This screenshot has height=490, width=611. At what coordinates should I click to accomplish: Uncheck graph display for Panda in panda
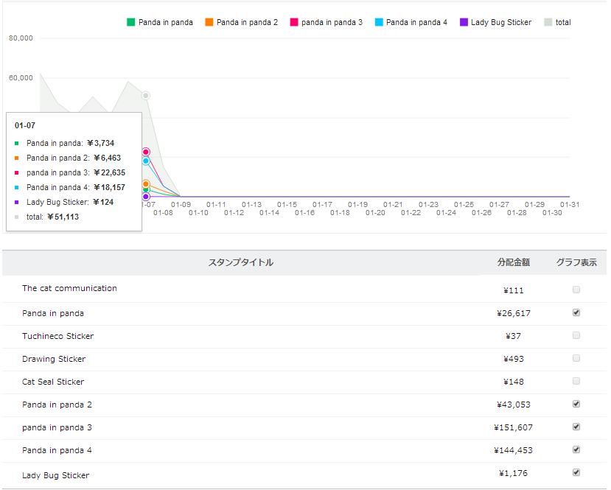tap(576, 312)
